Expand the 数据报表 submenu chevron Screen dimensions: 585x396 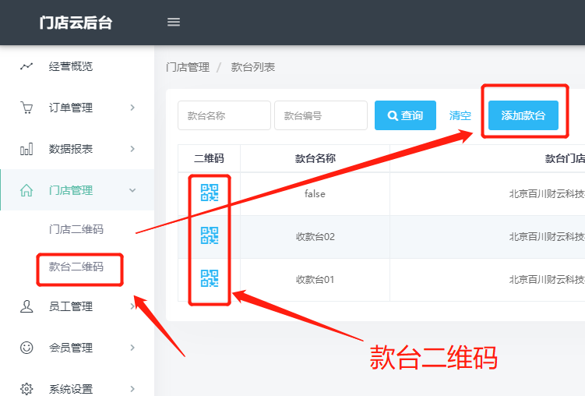[132, 149]
